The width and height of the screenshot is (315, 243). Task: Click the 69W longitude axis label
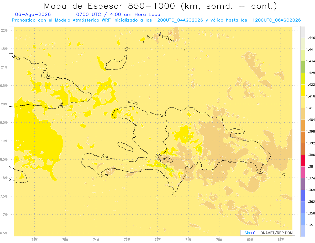250,240
